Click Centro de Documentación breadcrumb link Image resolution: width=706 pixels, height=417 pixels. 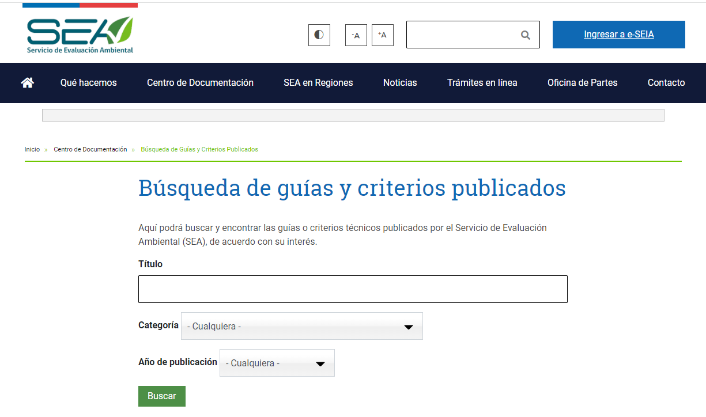pos(90,149)
